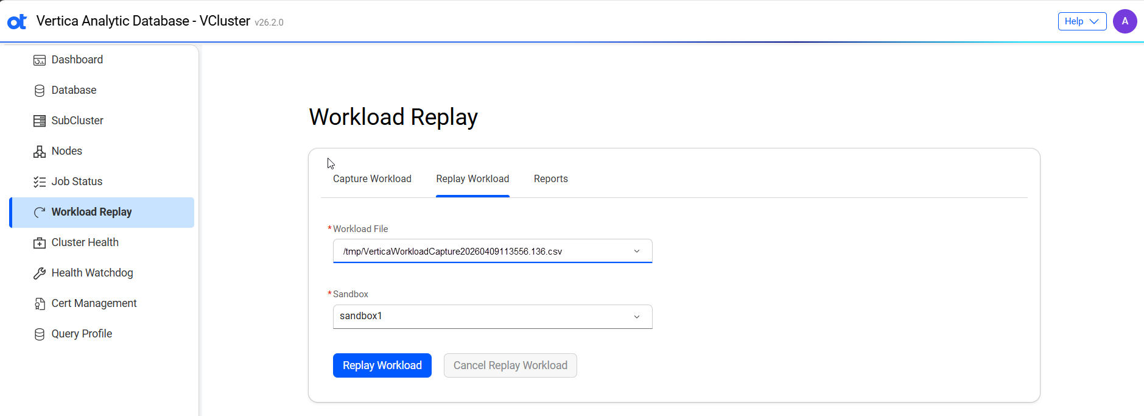Click the OpenText logo icon

point(17,21)
